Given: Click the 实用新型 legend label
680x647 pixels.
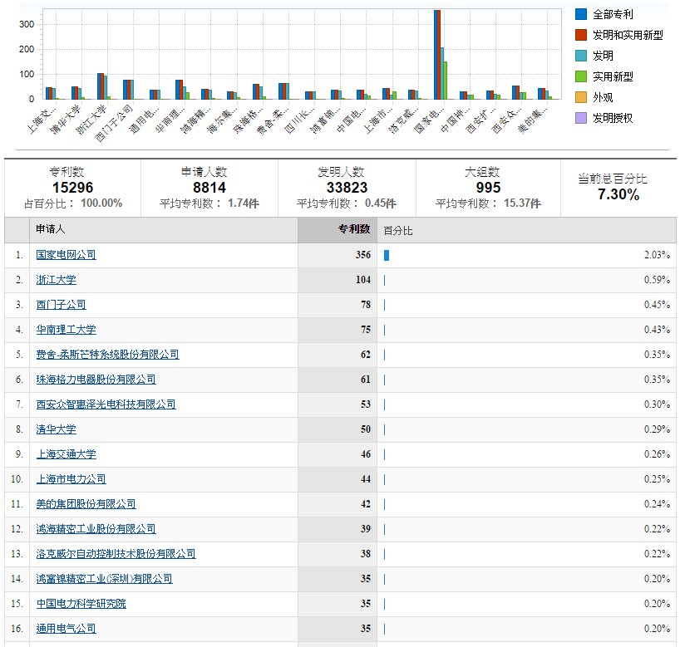Looking at the screenshot, I should point(613,76).
